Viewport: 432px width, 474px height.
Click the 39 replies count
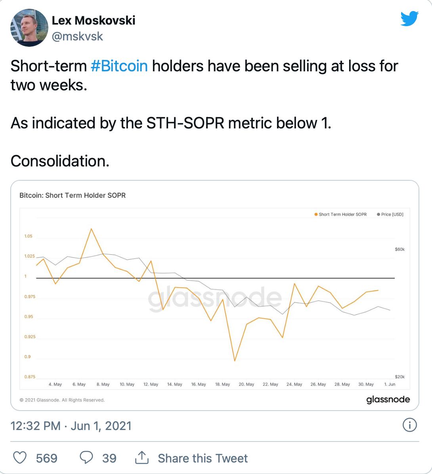(109, 458)
